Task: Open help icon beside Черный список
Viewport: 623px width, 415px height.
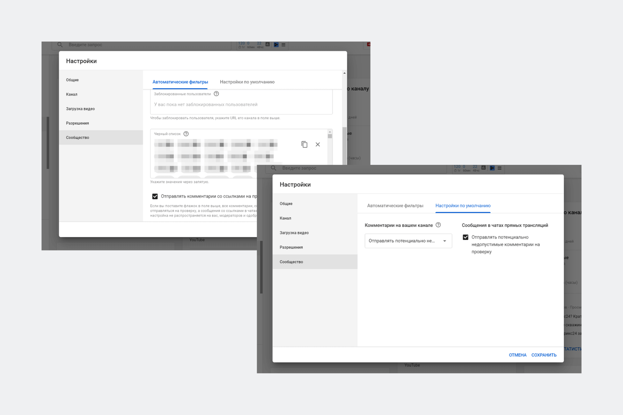Action: pos(186,134)
